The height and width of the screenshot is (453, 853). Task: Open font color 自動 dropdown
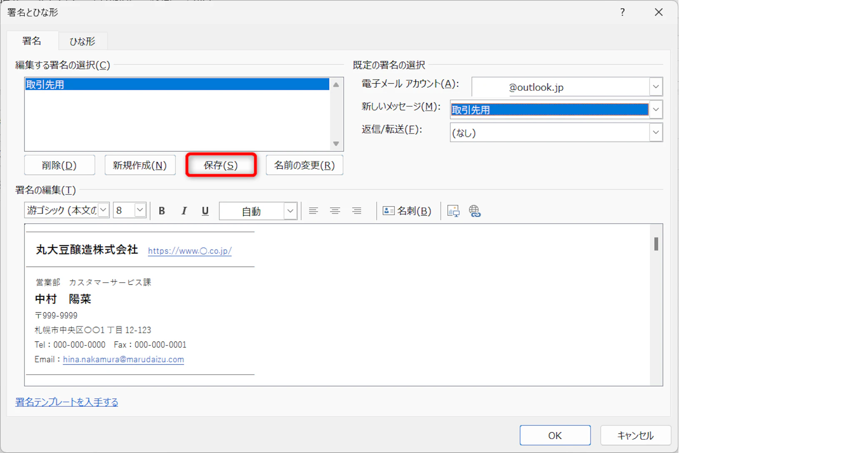point(290,211)
